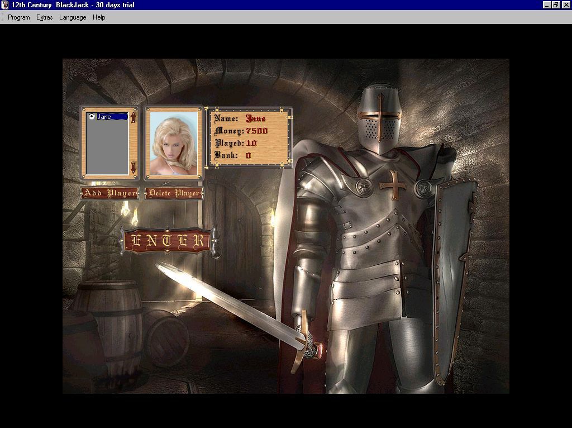Click the Delete Player wooden sign
The image size is (572, 429).
pos(173,193)
